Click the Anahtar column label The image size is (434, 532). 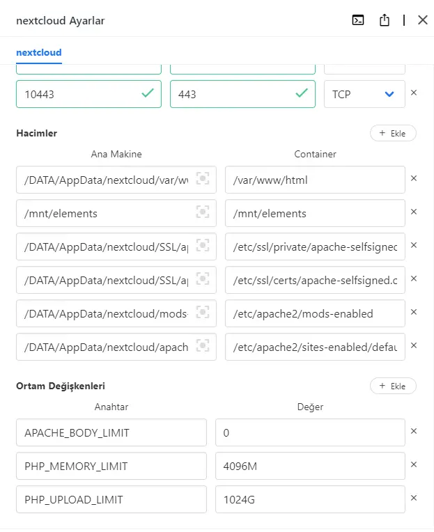coord(111,407)
